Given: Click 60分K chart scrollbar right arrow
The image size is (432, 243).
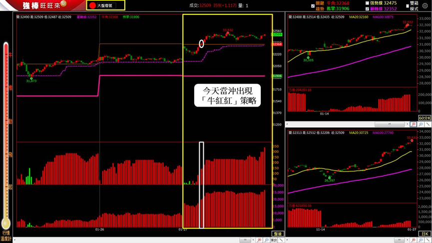Looking at the screenshot, I should 408,124.
